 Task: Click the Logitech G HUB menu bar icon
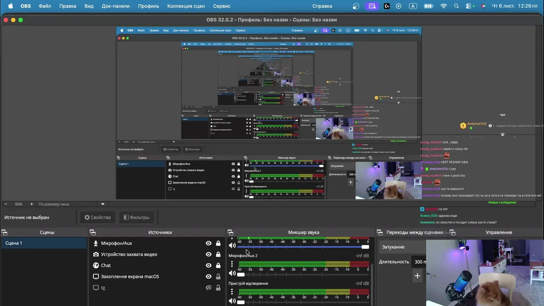tap(387, 6)
